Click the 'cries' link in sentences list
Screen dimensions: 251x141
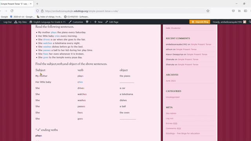tap(57, 36)
